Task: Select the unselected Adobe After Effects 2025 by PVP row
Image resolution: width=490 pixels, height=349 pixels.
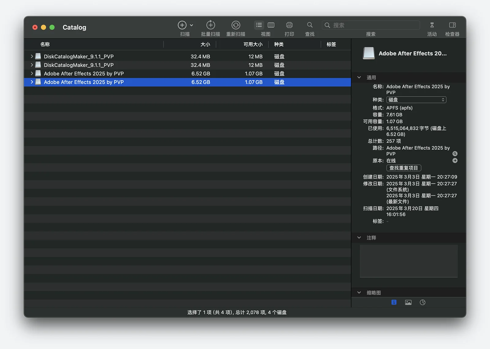Action: click(x=187, y=73)
